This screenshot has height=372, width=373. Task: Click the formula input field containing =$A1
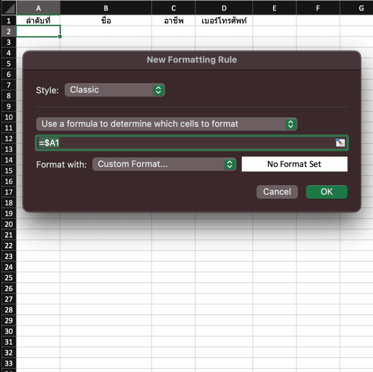186,143
